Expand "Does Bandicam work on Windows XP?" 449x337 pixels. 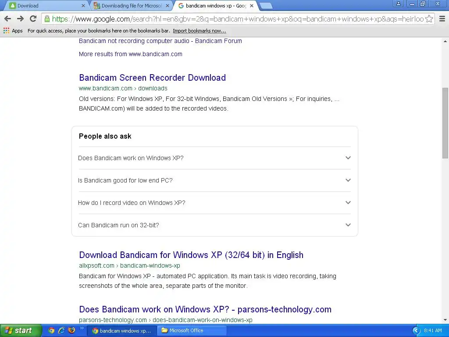(214, 158)
